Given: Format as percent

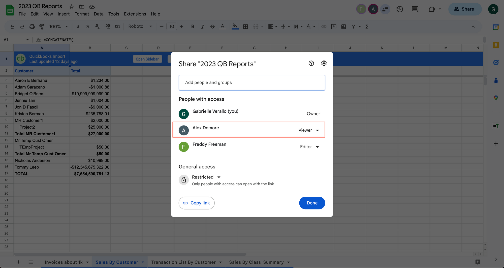Looking at the screenshot, I should point(87,26).
